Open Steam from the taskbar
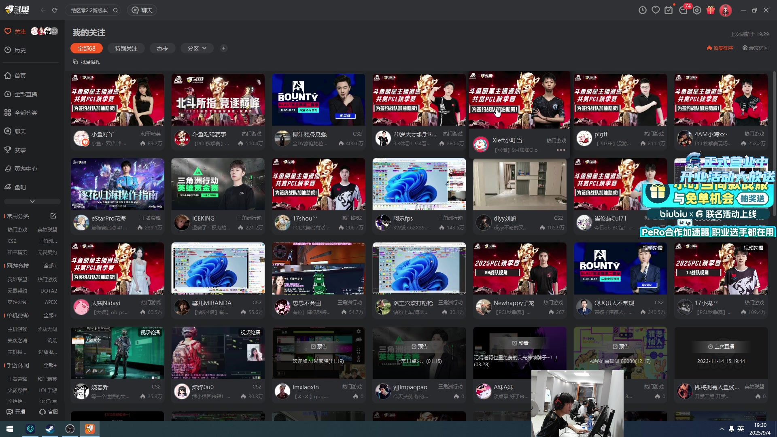The width and height of the screenshot is (777, 437). coord(50,429)
